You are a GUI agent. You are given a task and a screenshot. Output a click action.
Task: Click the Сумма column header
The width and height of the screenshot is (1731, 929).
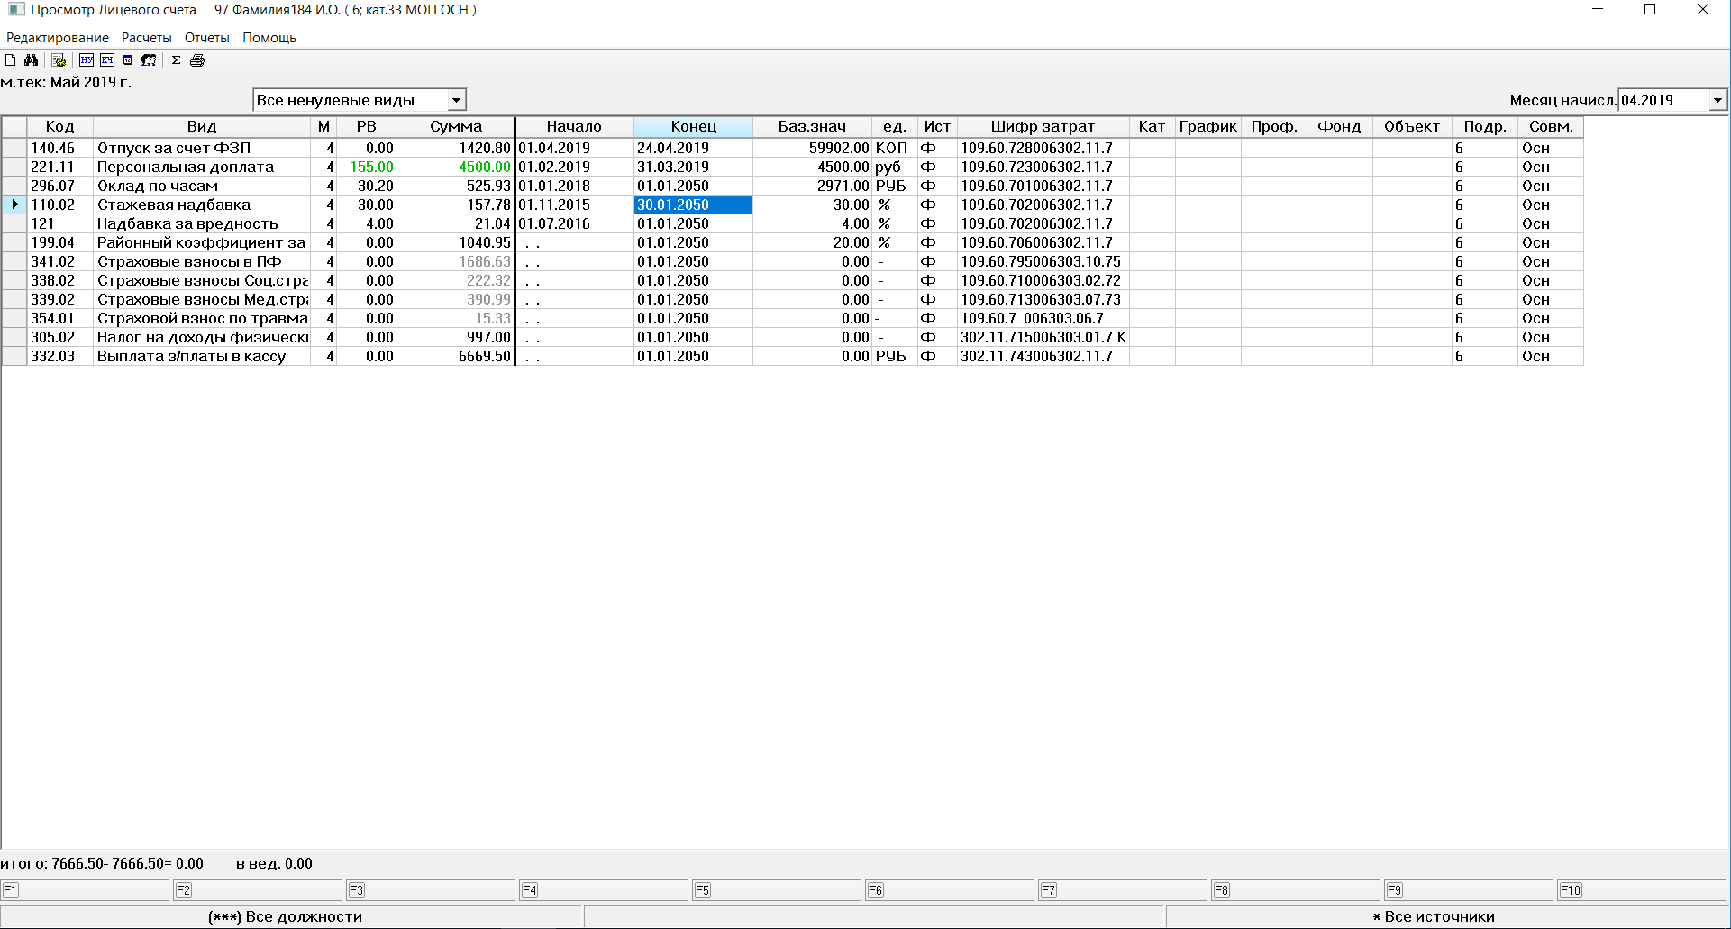456,127
